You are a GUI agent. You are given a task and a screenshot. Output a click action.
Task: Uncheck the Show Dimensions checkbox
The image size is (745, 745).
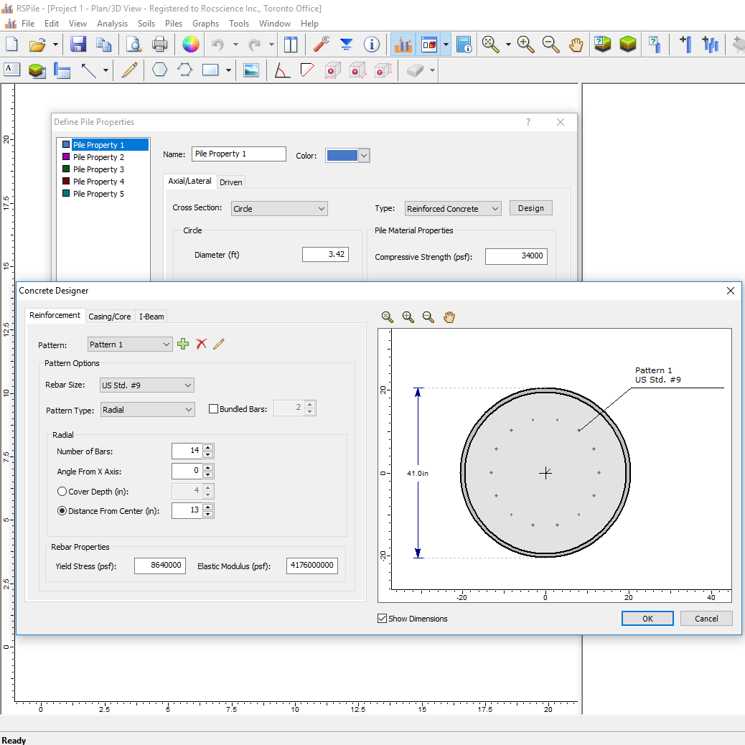pyautogui.click(x=382, y=618)
